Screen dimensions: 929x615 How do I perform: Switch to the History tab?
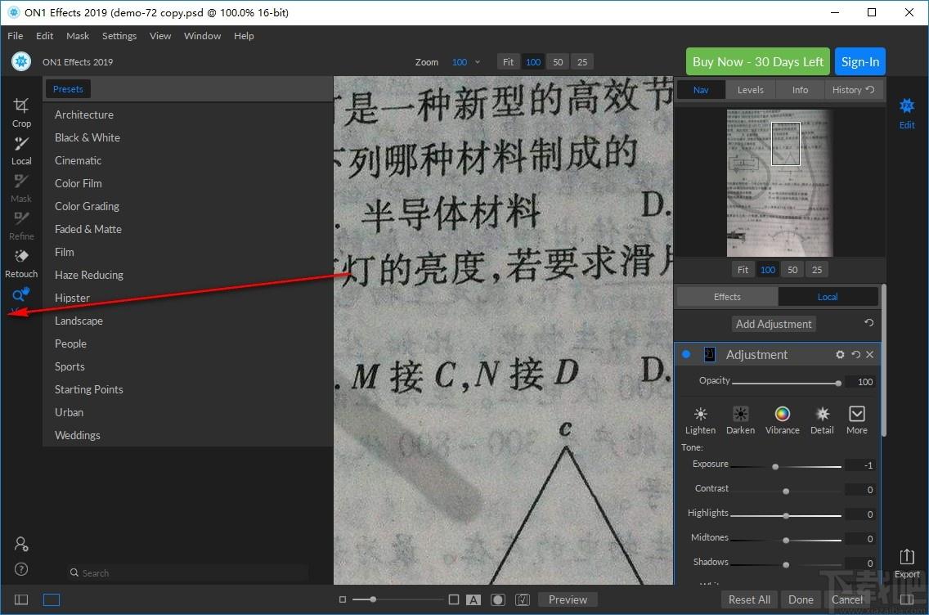[853, 89]
